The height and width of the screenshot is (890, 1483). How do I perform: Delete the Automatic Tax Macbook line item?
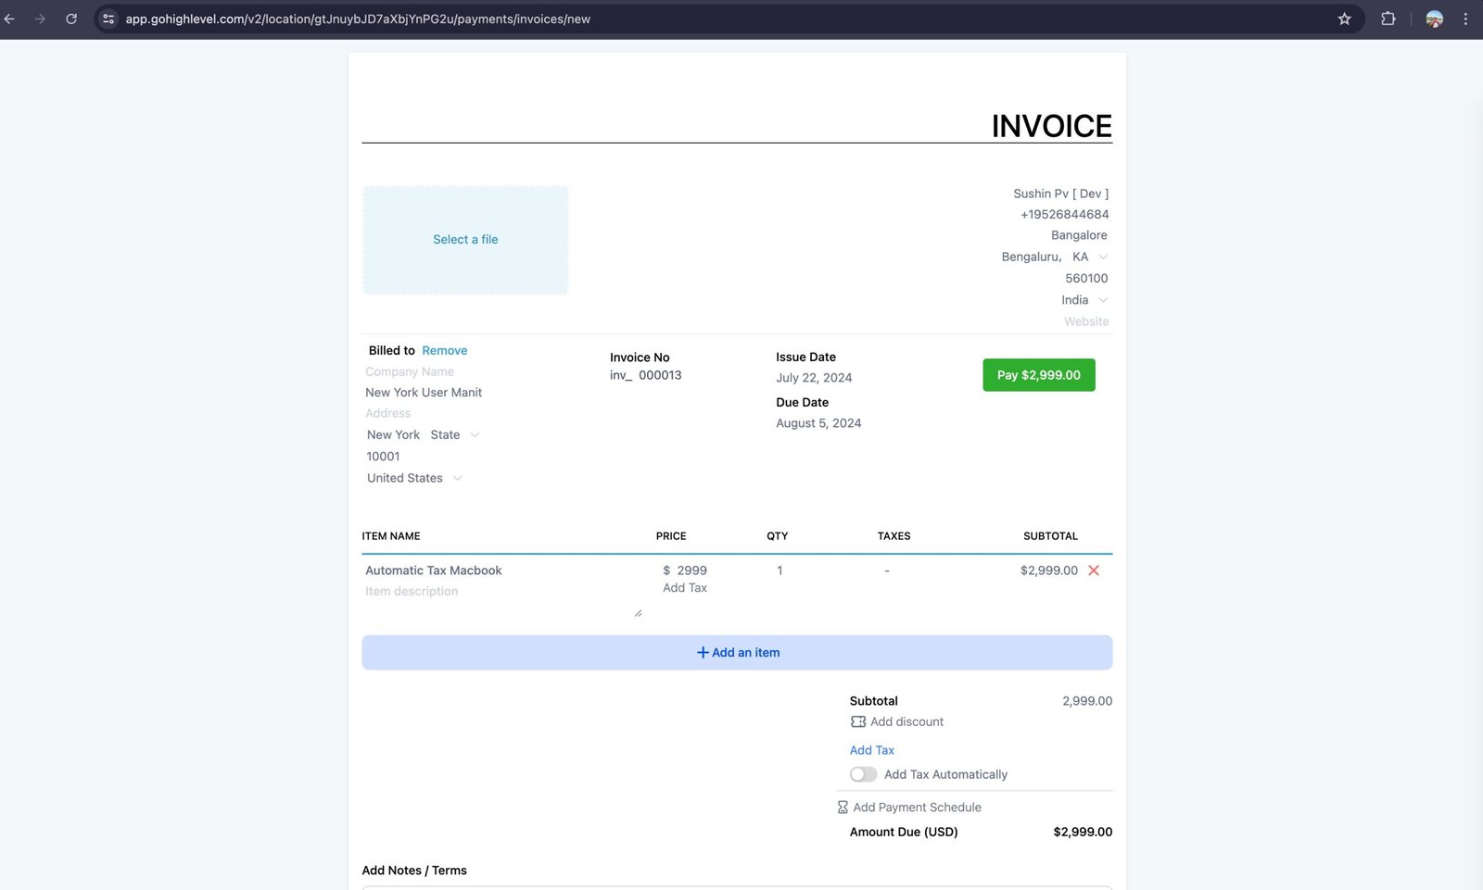pyautogui.click(x=1094, y=570)
